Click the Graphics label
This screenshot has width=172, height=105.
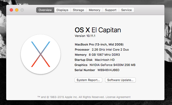tap(81, 65)
